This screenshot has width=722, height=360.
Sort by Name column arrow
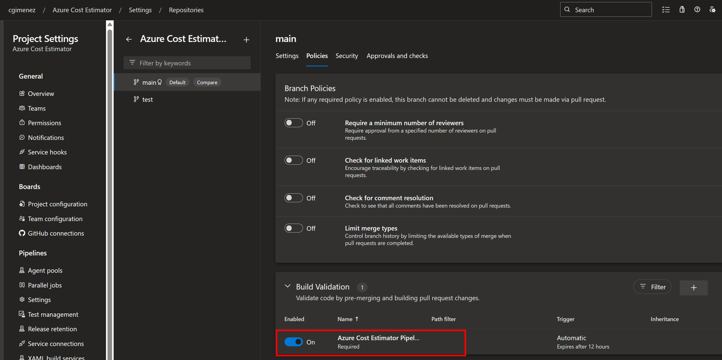coord(357,319)
